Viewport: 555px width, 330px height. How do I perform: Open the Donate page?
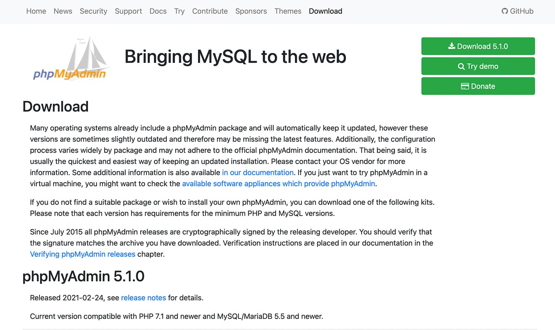pyautogui.click(x=478, y=86)
